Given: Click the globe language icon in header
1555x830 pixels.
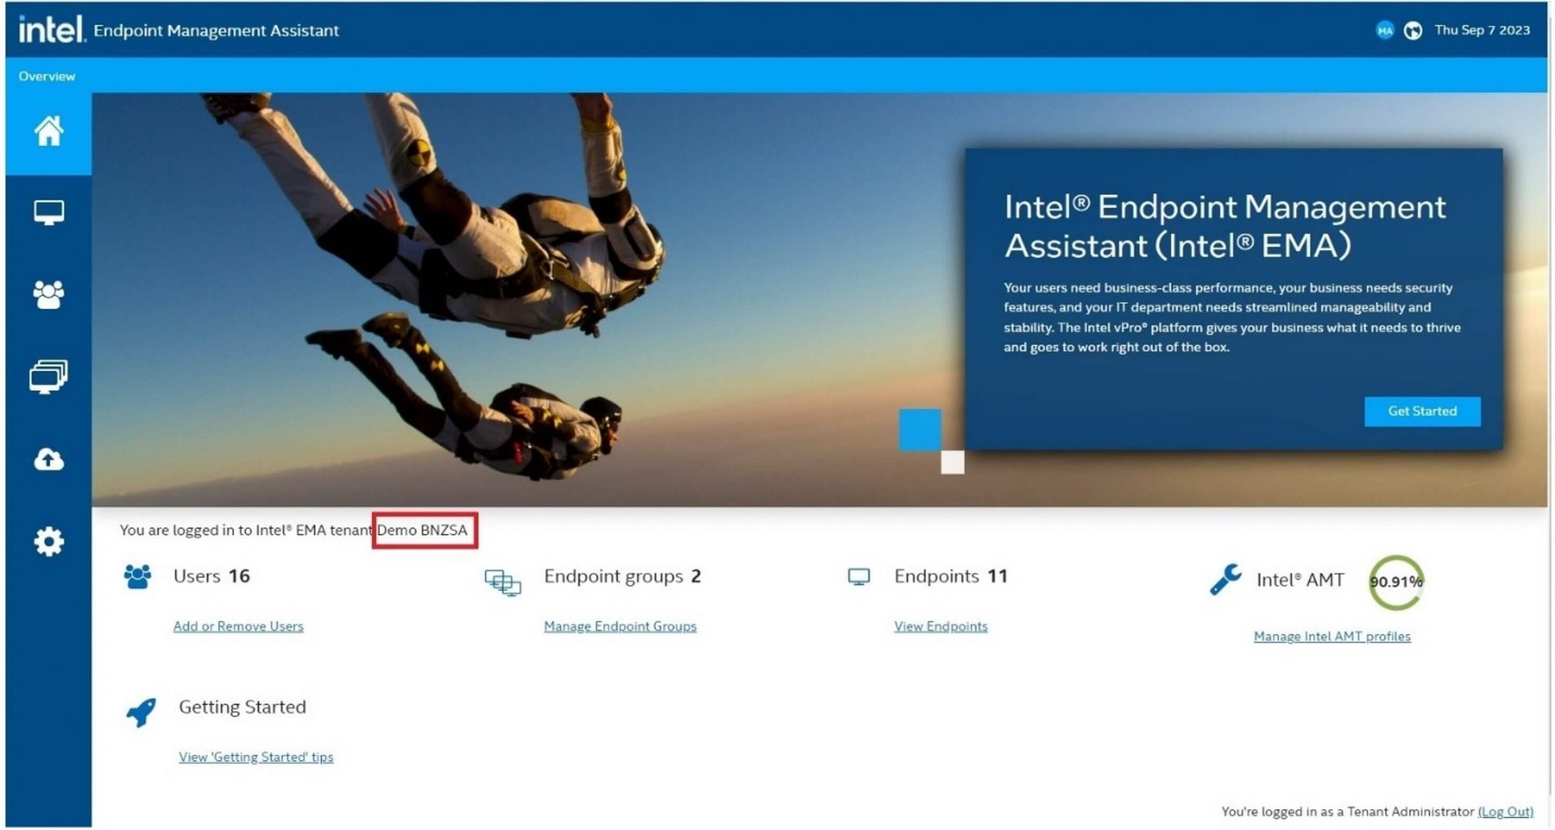Looking at the screenshot, I should pyautogui.click(x=1413, y=30).
